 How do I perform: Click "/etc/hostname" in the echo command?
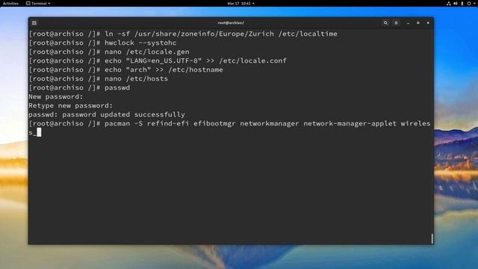point(196,69)
